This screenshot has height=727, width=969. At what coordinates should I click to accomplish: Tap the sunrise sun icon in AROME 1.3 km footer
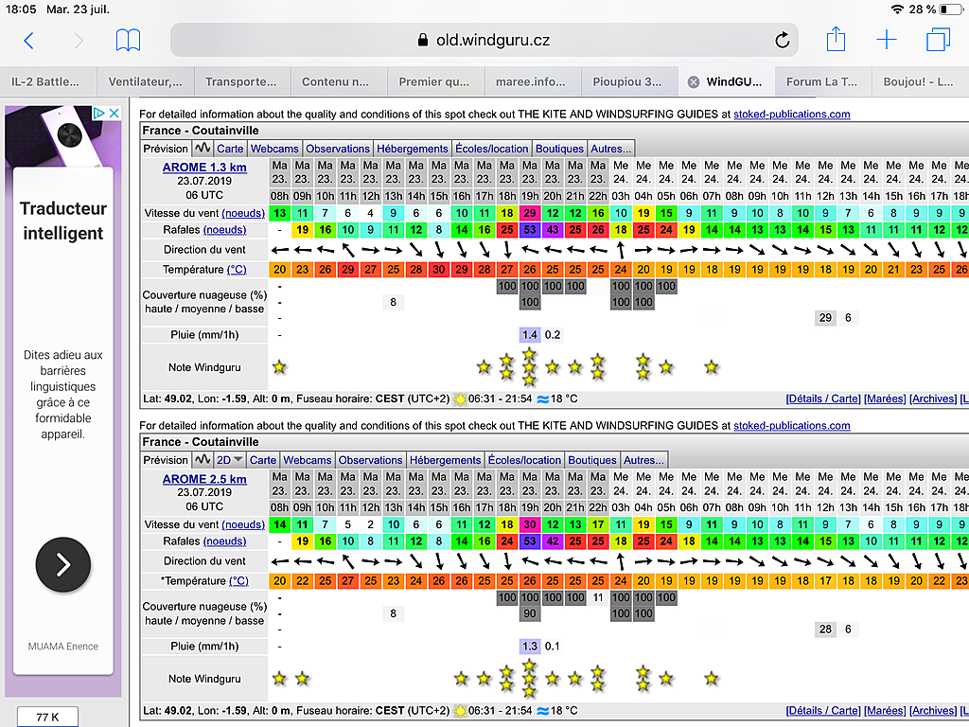coord(460,399)
